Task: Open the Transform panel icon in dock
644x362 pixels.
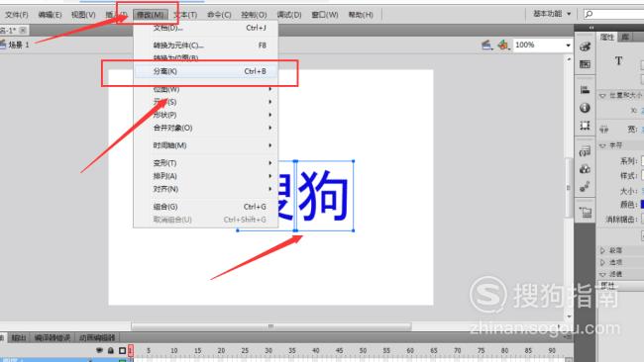Action: tap(585, 126)
